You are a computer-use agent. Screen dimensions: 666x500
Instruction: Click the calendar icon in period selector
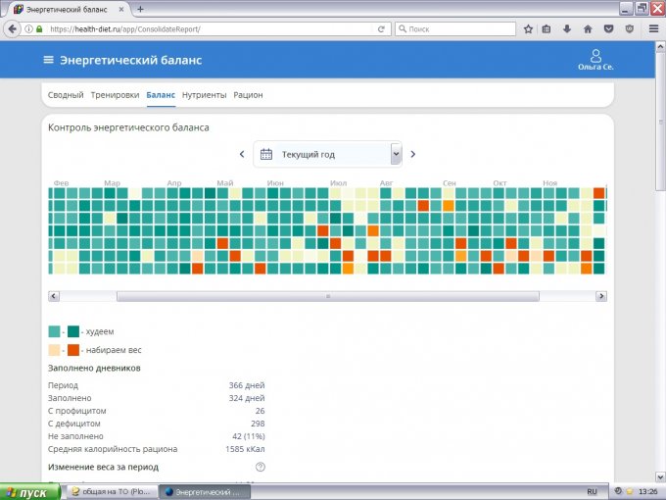(265, 154)
